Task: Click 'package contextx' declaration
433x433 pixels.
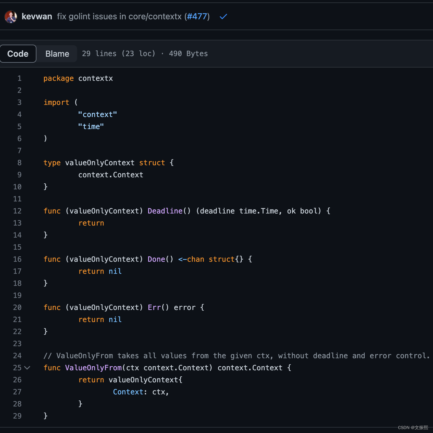Action: [x=78, y=78]
